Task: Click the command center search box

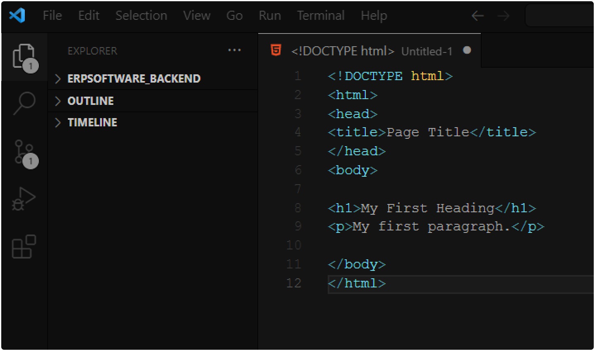Action: [x=559, y=16]
